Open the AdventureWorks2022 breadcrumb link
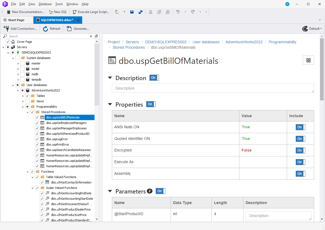Image resolution: width=325 pixels, height=230 pixels. tap(244, 42)
